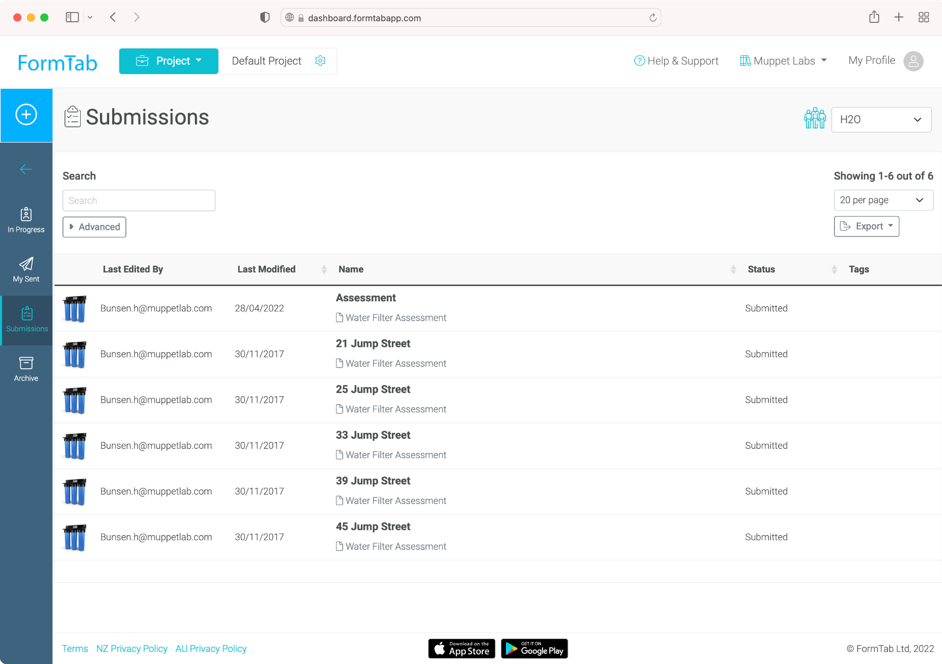Open the 39 Jump Street submission
This screenshot has height=664, width=942.
tap(373, 480)
